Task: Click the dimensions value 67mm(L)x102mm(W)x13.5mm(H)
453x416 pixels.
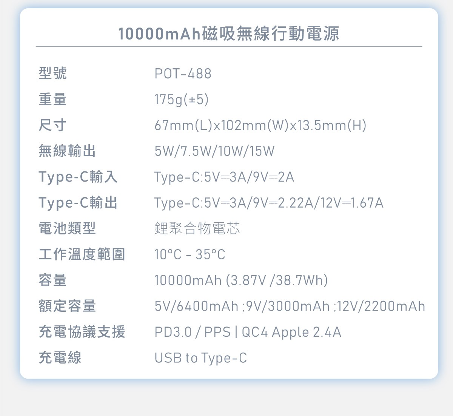Action: (x=260, y=125)
